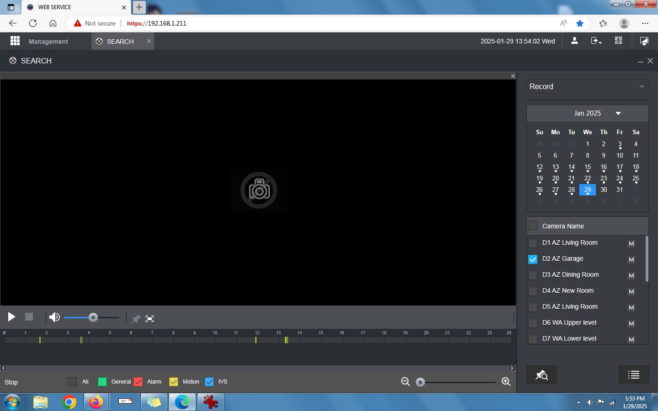Click the M stream button for D4 AZ New Room

[631, 291]
